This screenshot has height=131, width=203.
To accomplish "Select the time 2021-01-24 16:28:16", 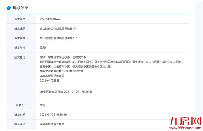I will click(53, 115).
